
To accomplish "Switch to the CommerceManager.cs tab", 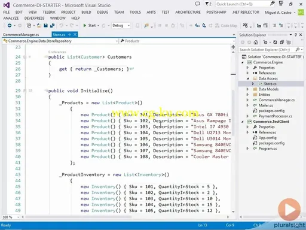I will tap(21, 35).
